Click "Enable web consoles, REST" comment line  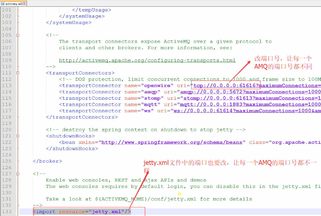pyautogui.click(x=126, y=180)
